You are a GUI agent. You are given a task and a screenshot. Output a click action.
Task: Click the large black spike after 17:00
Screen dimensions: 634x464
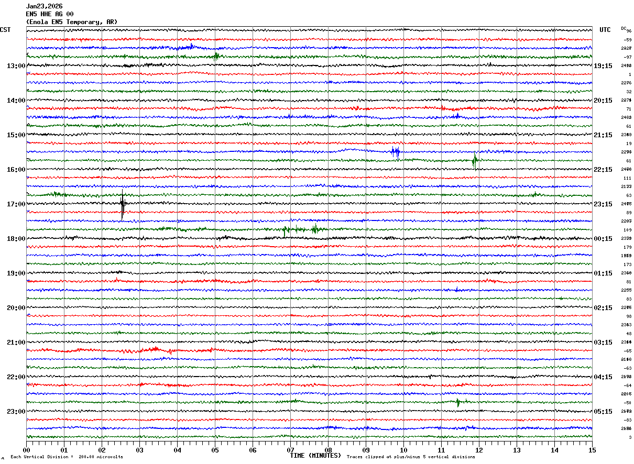[122, 204]
